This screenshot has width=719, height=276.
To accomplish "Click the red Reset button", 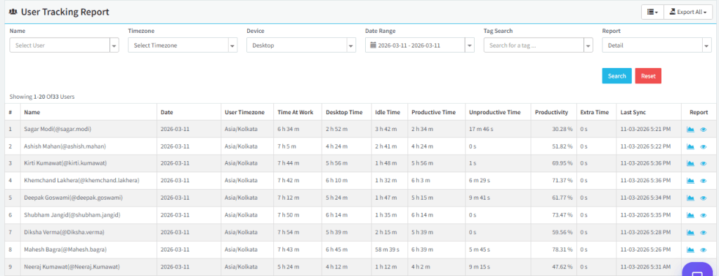I will click(x=648, y=76).
